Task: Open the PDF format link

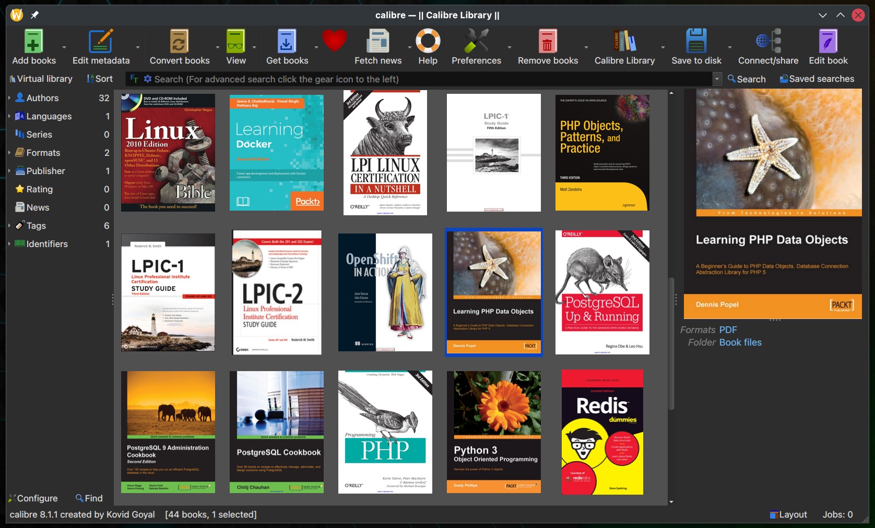Action: 727,330
